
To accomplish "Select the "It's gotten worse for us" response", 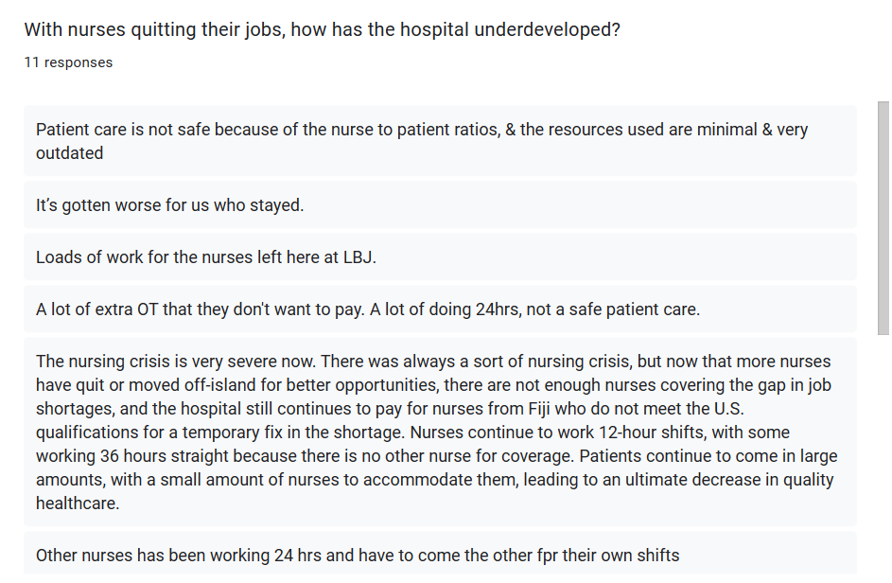I will tap(440, 205).
